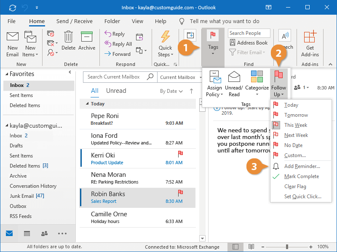Switch to the Send / Receive tab
The image size is (337, 252).
pos(75,21)
